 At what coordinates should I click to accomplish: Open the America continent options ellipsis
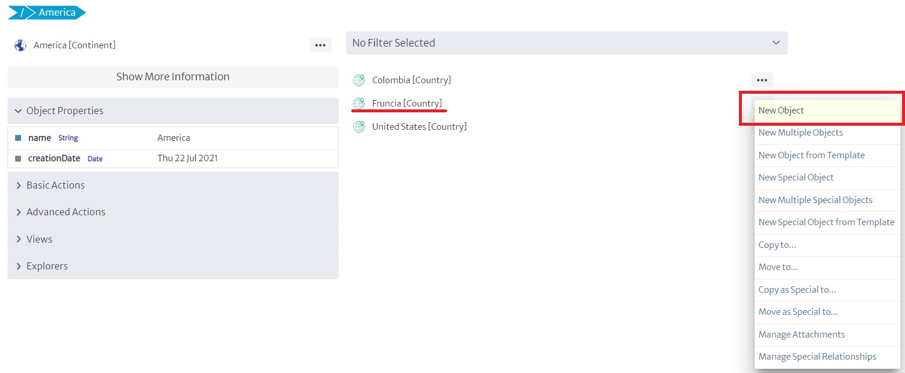click(320, 45)
